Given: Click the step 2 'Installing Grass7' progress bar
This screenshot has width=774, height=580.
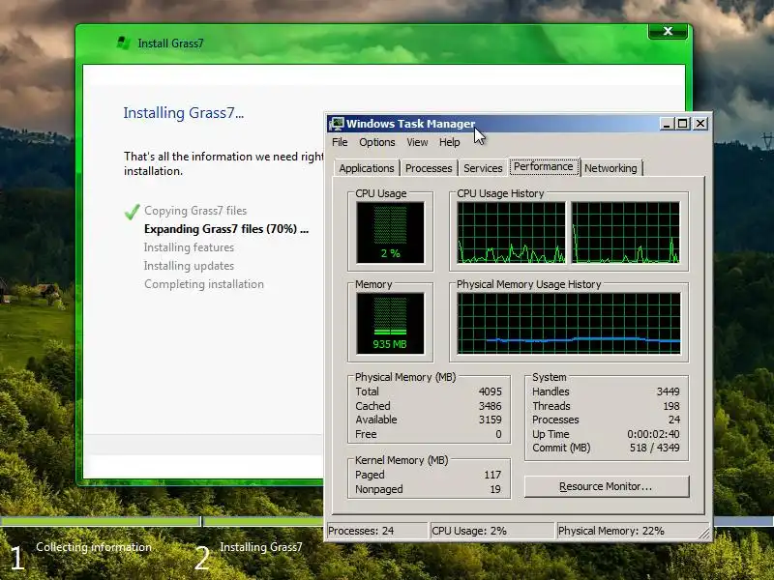Looking at the screenshot, I should [263, 521].
